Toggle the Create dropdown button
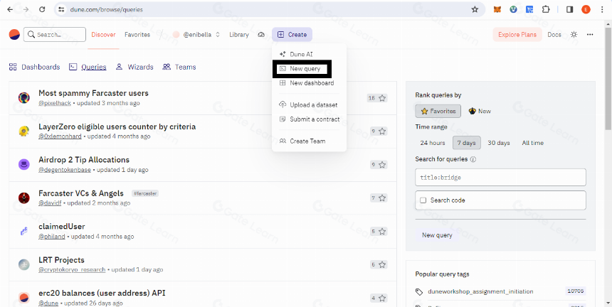 [x=292, y=35]
